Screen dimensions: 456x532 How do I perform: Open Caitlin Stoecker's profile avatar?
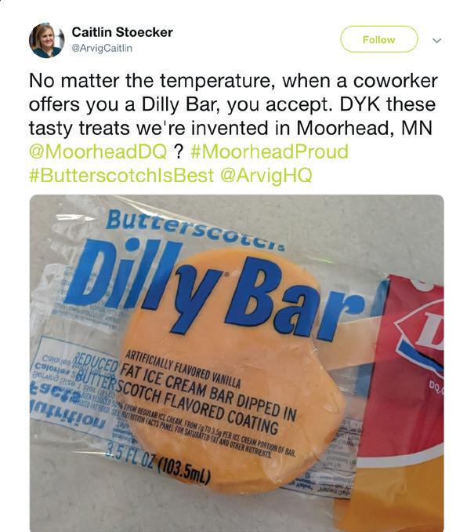pyautogui.click(x=46, y=40)
